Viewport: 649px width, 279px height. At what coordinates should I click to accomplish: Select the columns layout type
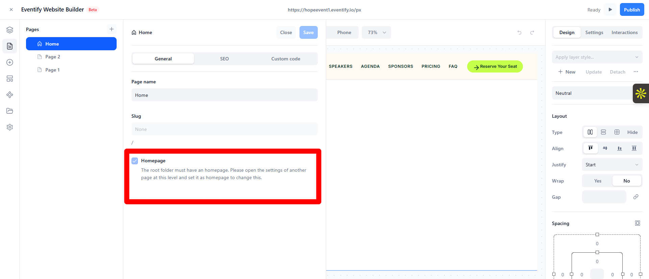click(590, 132)
